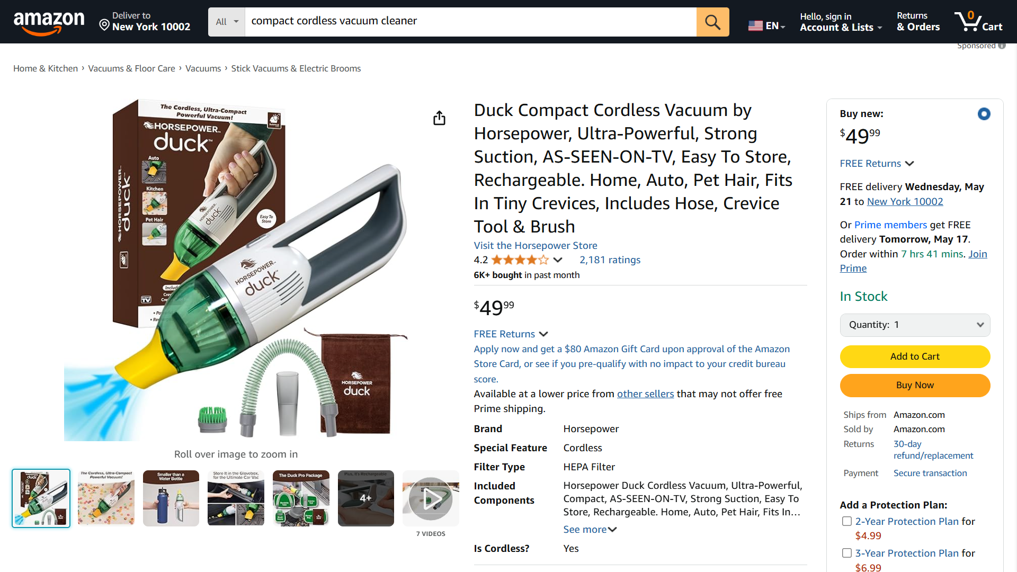The height and width of the screenshot is (572, 1017).
Task: Click the US flag language icon
Action: coord(756,24)
